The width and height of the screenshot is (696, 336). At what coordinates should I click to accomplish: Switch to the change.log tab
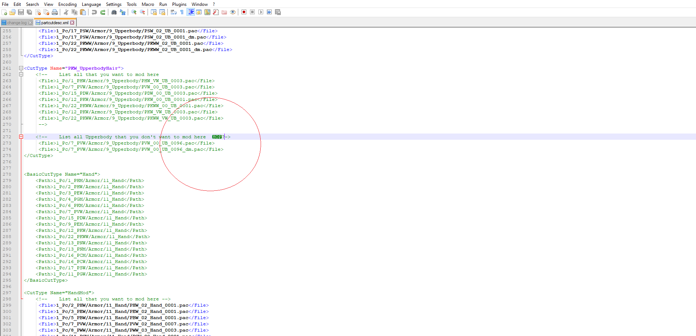pos(17,23)
